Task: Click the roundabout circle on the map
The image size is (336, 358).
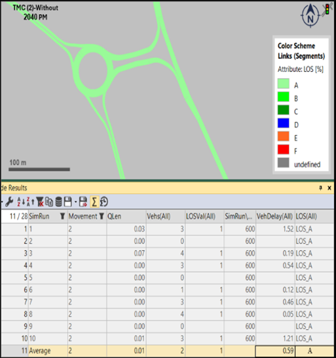Action: (x=93, y=71)
